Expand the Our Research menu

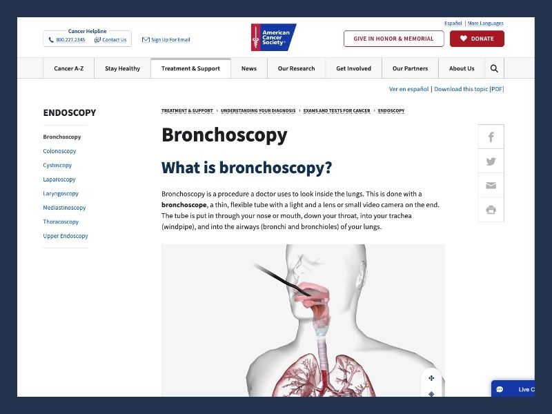[x=296, y=68]
